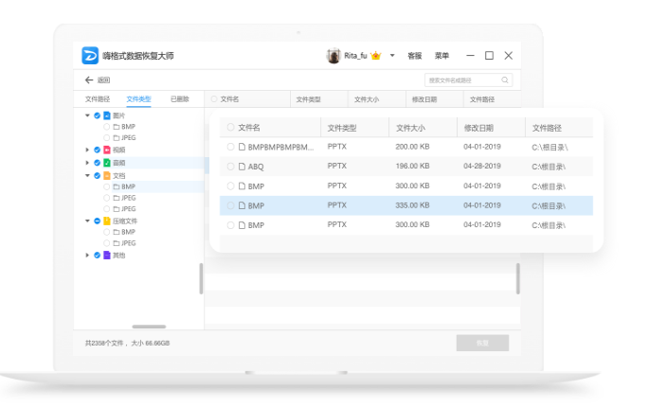Click the orange 文档 category icon
The width and height of the screenshot is (649, 407).
[x=107, y=175]
